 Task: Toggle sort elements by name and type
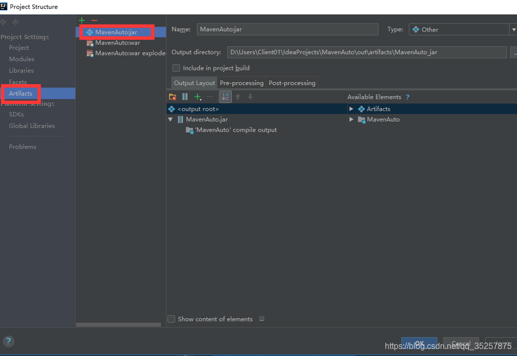coord(225,97)
